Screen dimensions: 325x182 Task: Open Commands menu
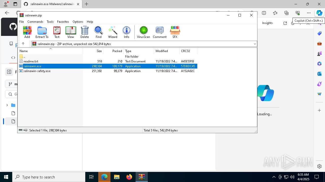click(x=35, y=22)
